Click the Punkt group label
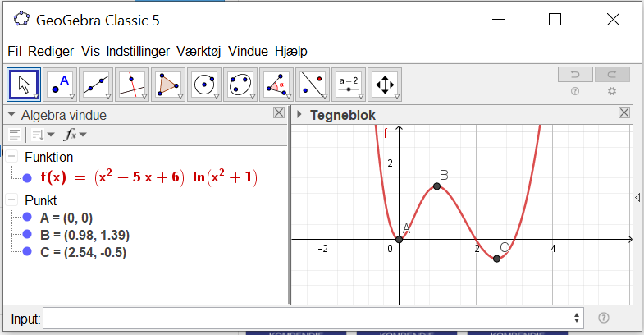Image resolution: width=644 pixels, height=335 pixels. click(x=41, y=200)
